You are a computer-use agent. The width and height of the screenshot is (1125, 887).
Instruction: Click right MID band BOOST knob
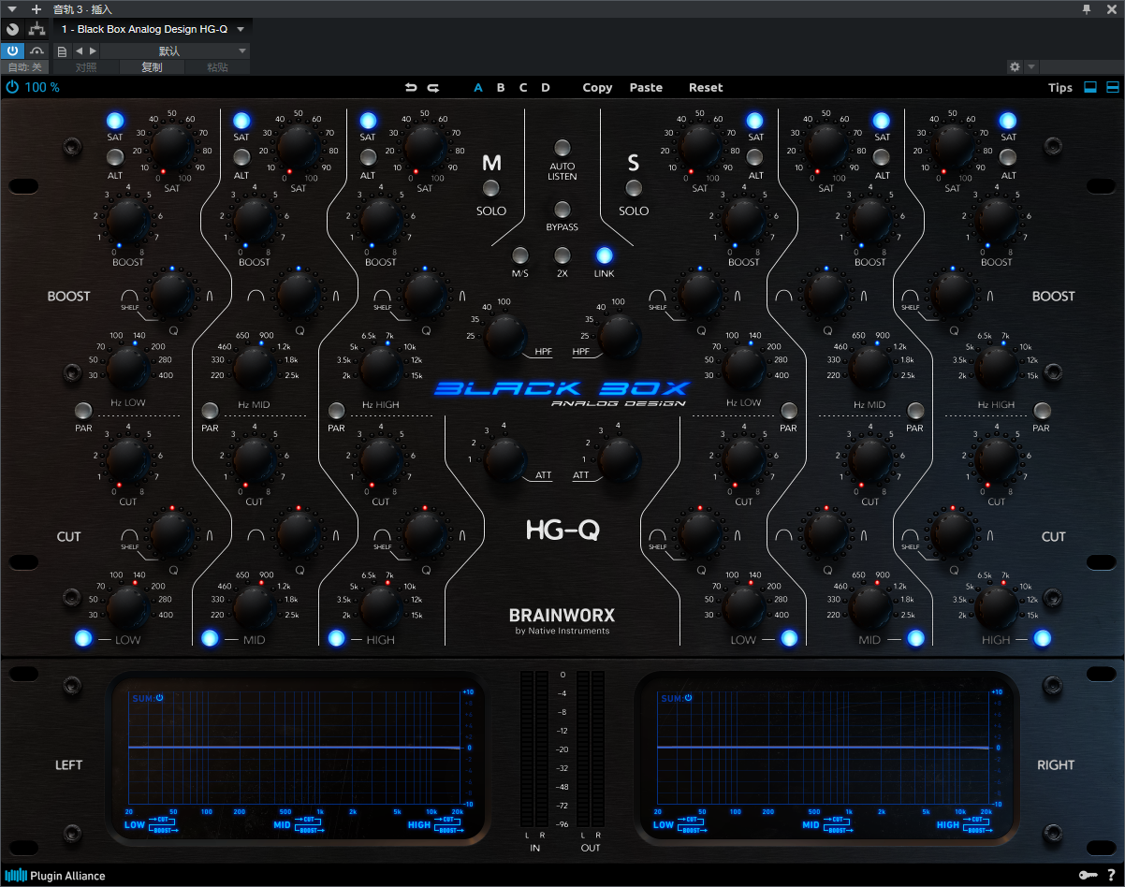870,221
